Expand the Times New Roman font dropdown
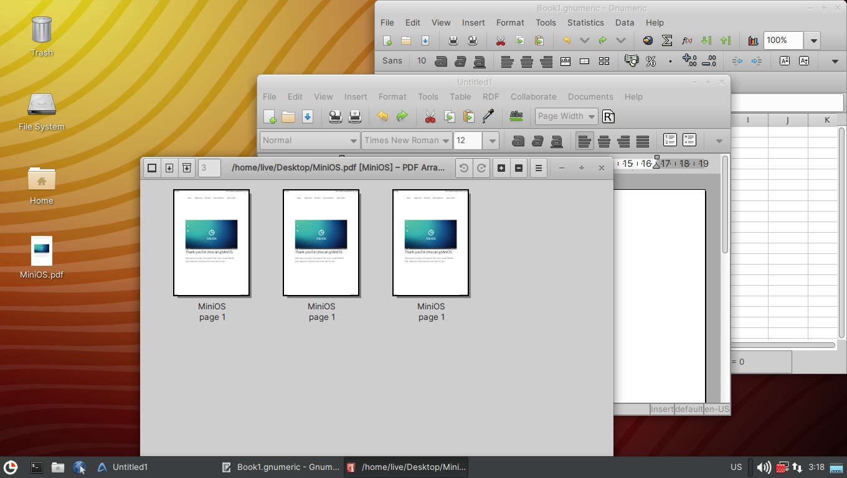 (447, 141)
